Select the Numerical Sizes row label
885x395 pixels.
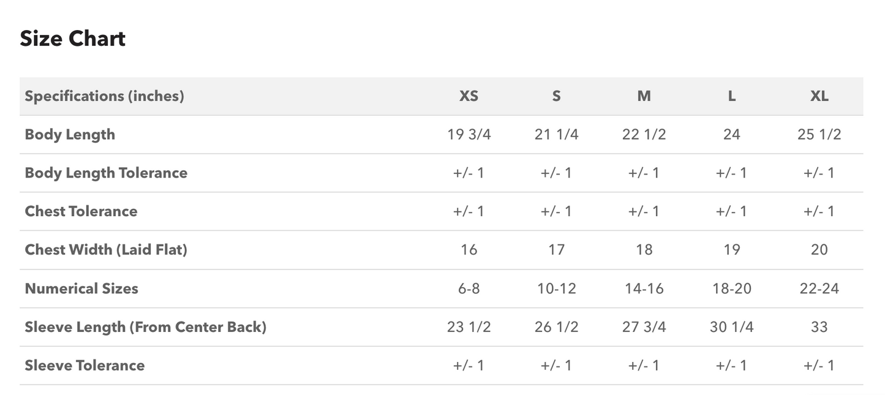[x=81, y=288]
